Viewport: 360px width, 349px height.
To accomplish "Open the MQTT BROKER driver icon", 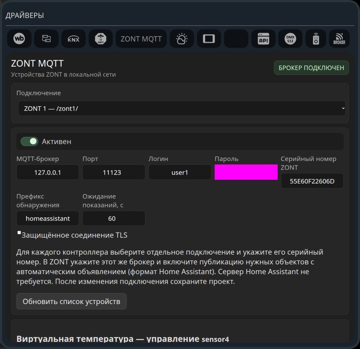I will 339,39.
